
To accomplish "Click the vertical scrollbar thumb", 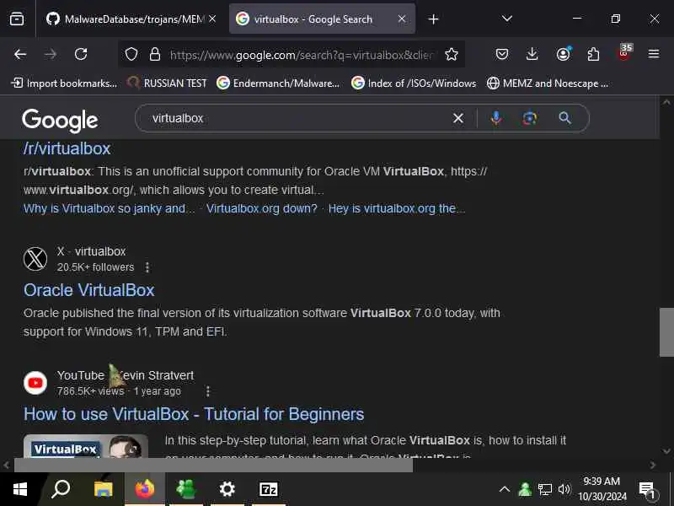I will point(666,332).
